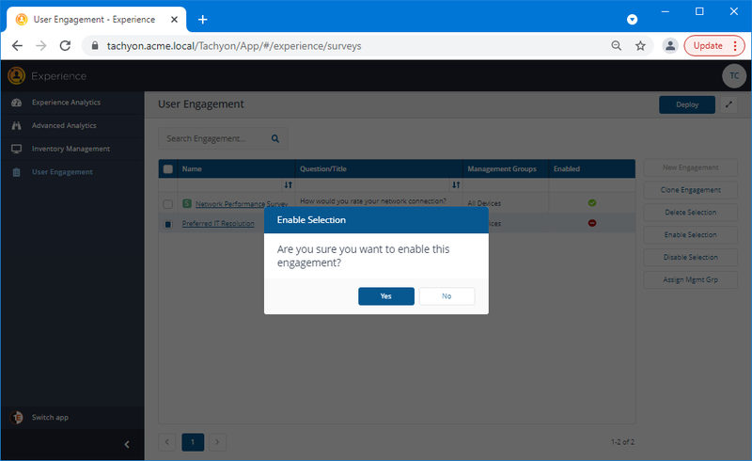Open Network Performance Survey link
This screenshot has width=752, height=461.
click(242, 204)
